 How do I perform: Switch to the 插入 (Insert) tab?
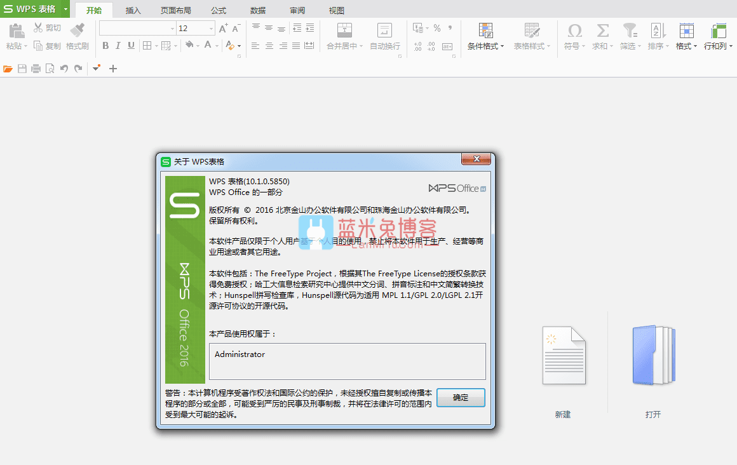pyautogui.click(x=133, y=10)
